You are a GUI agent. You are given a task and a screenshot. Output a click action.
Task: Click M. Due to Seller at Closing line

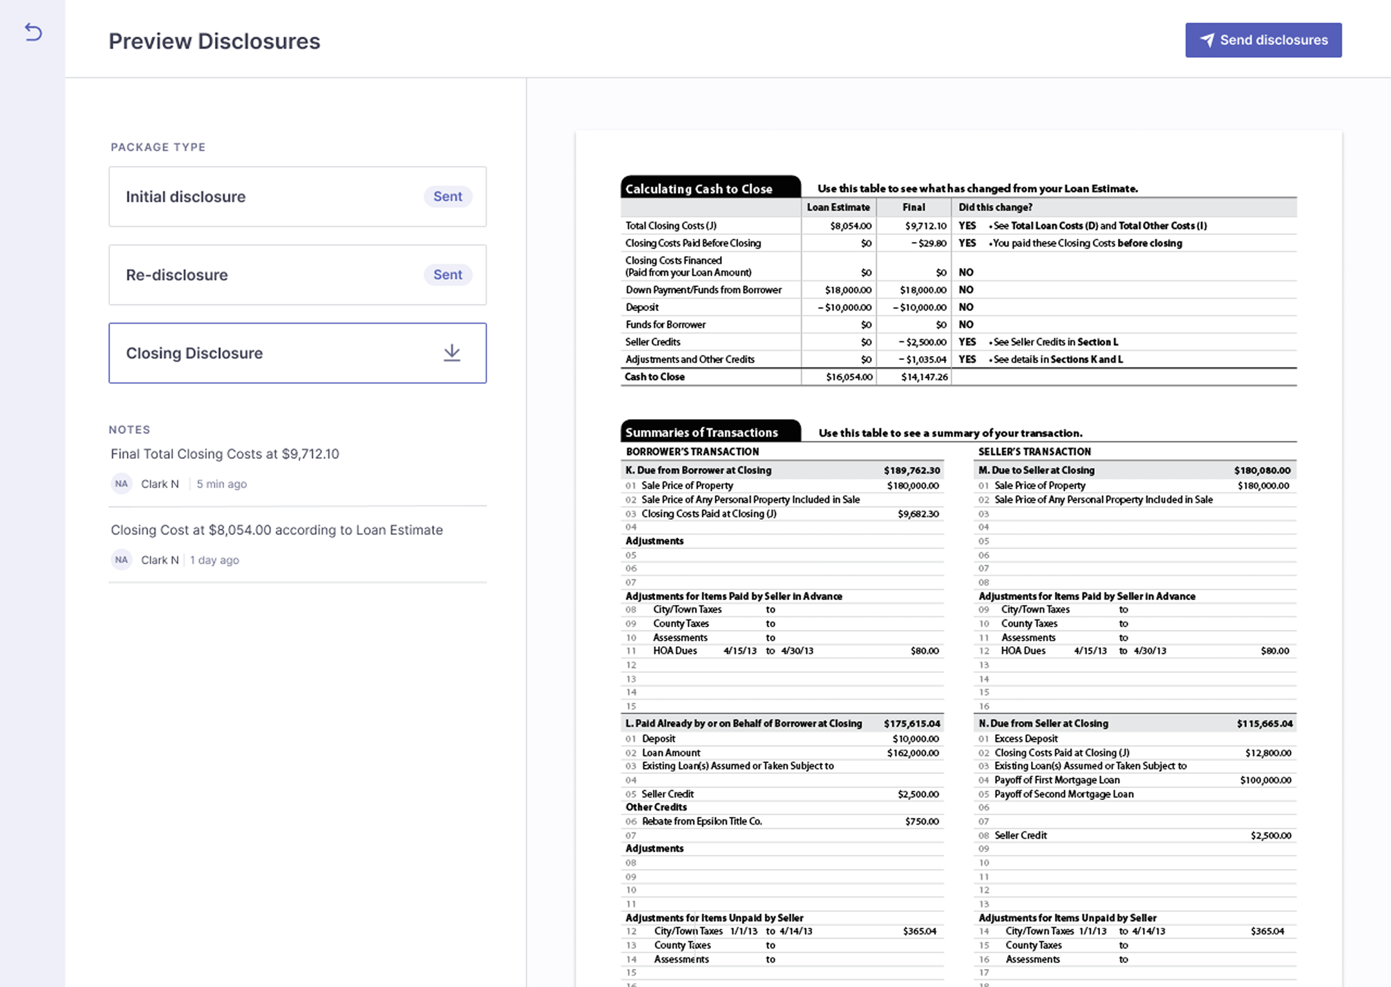[1135, 470]
